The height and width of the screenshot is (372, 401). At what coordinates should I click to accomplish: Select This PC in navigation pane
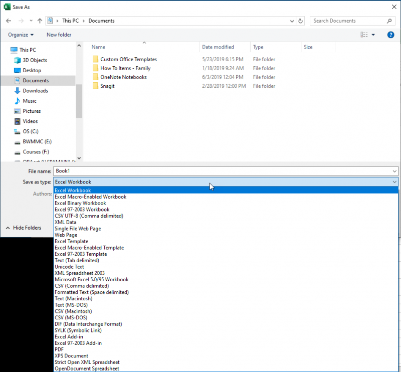(28, 50)
